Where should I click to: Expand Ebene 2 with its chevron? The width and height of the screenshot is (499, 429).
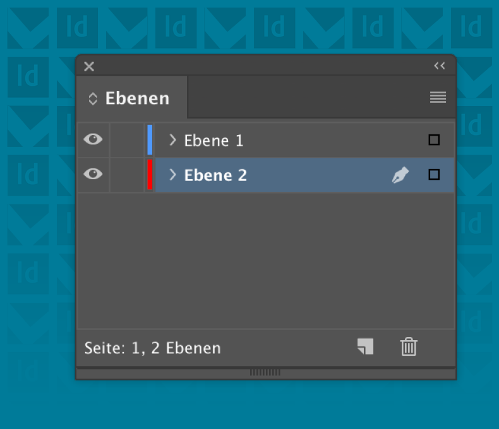point(172,175)
